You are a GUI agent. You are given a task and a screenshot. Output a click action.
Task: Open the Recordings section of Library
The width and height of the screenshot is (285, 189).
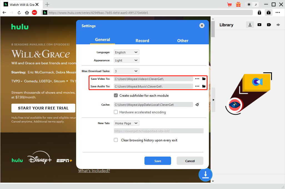click(x=269, y=25)
